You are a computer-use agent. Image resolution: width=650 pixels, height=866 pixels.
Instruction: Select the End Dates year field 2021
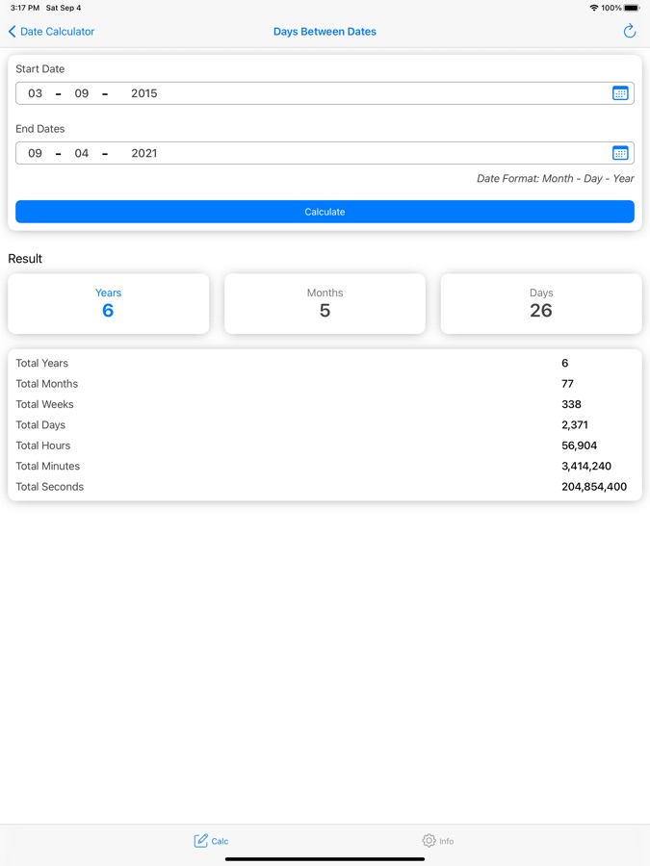pyautogui.click(x=144, y=153)
